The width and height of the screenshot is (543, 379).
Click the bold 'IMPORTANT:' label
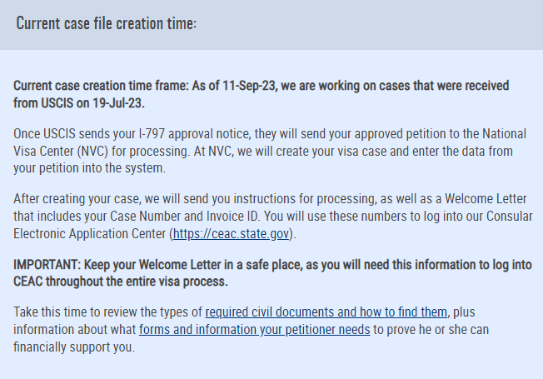coord(47,265)
